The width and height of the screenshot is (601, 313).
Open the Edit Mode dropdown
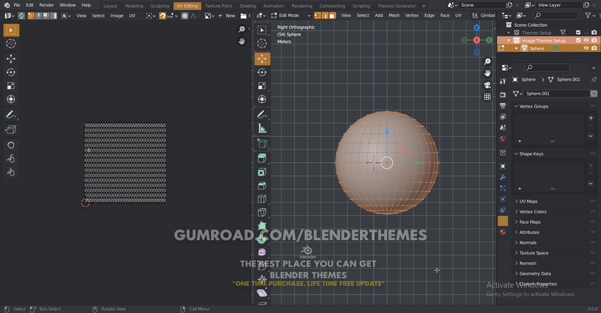[x=291, y=16]
